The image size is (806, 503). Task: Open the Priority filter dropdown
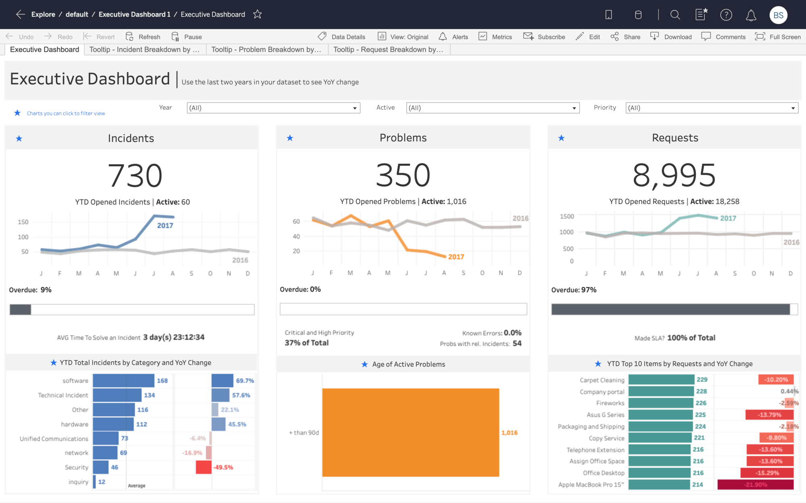pos(792,107)
